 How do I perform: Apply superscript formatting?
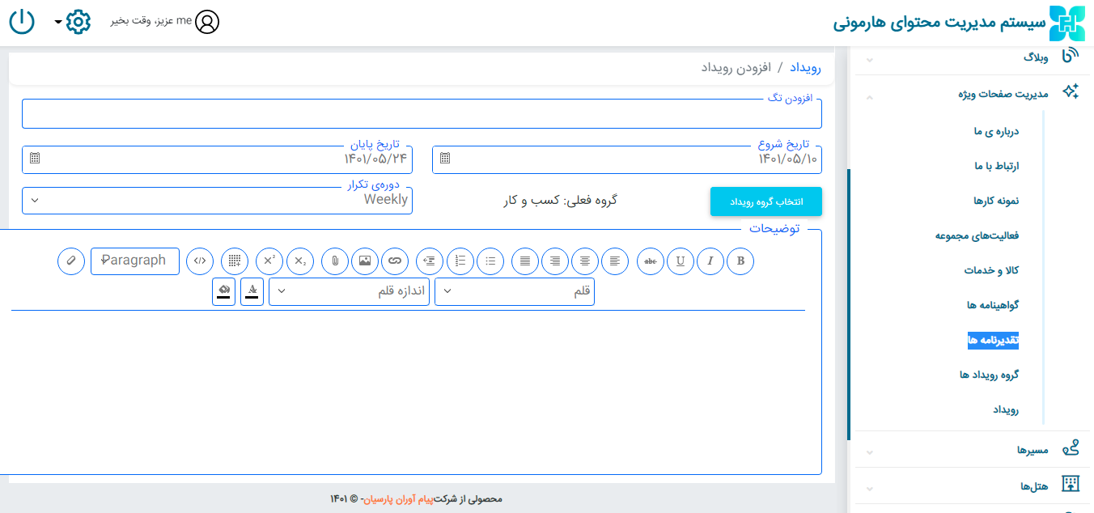(x=269, y=261)
